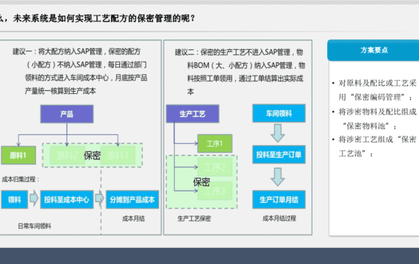Click down arrow above 生产订单月结
The height and width of the screenshot is (264, 419).
[x=278, y=177]
